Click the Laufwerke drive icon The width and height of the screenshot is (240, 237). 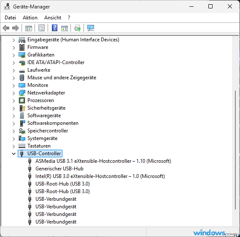22,71
